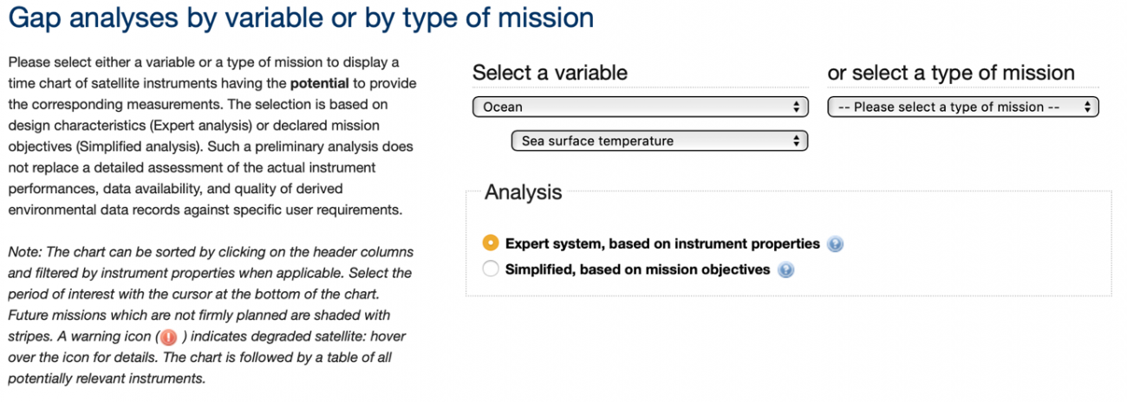Click arrows on mission type select box

(x=1086, y=107)
